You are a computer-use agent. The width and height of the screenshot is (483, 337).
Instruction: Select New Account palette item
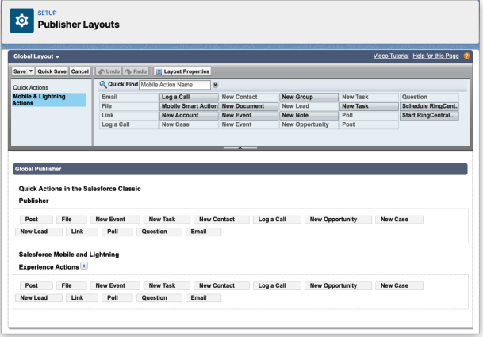(189, 116)
